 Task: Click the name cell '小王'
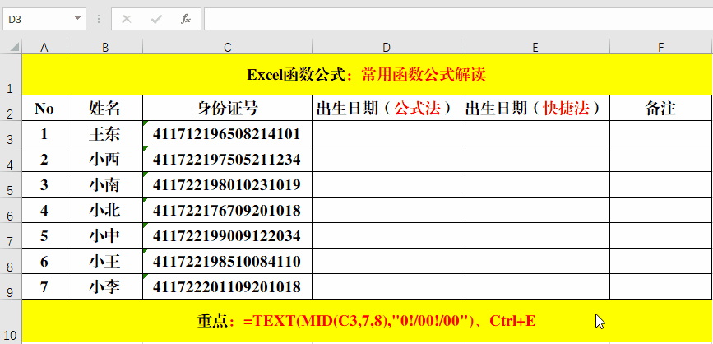(x=105, y=261)
